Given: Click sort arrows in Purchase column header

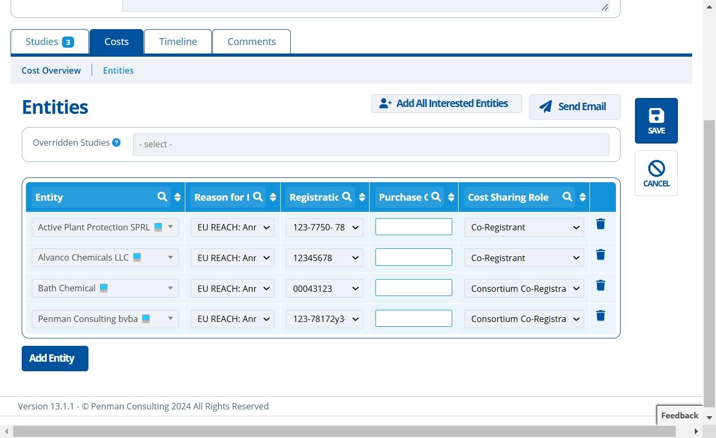Looking at the screenshot, I should pos(451,197).
